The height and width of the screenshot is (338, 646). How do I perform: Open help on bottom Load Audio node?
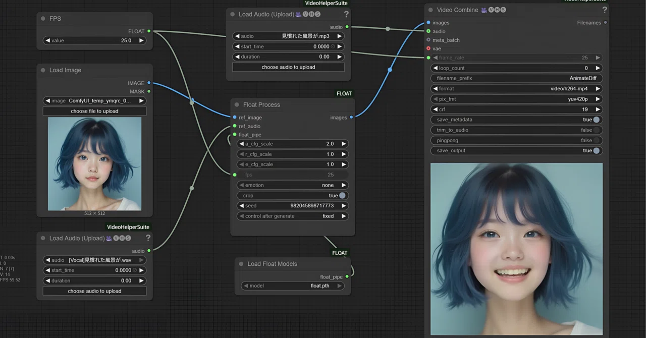pos(148,238)
